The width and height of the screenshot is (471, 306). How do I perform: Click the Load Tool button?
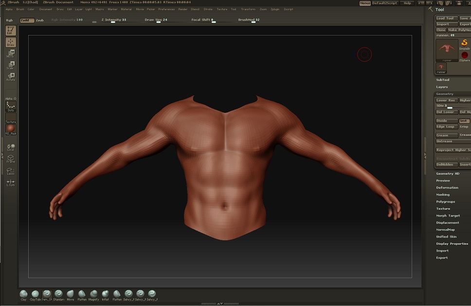(x=447, y=18)
